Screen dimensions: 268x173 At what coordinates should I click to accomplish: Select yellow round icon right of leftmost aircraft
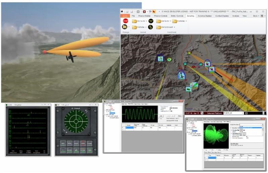[x=169, y=59]
